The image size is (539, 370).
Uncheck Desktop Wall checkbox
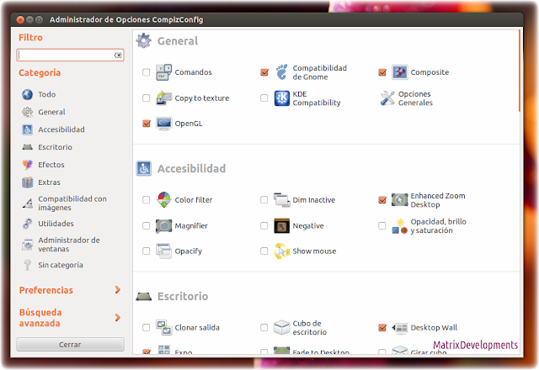(382, 327)
